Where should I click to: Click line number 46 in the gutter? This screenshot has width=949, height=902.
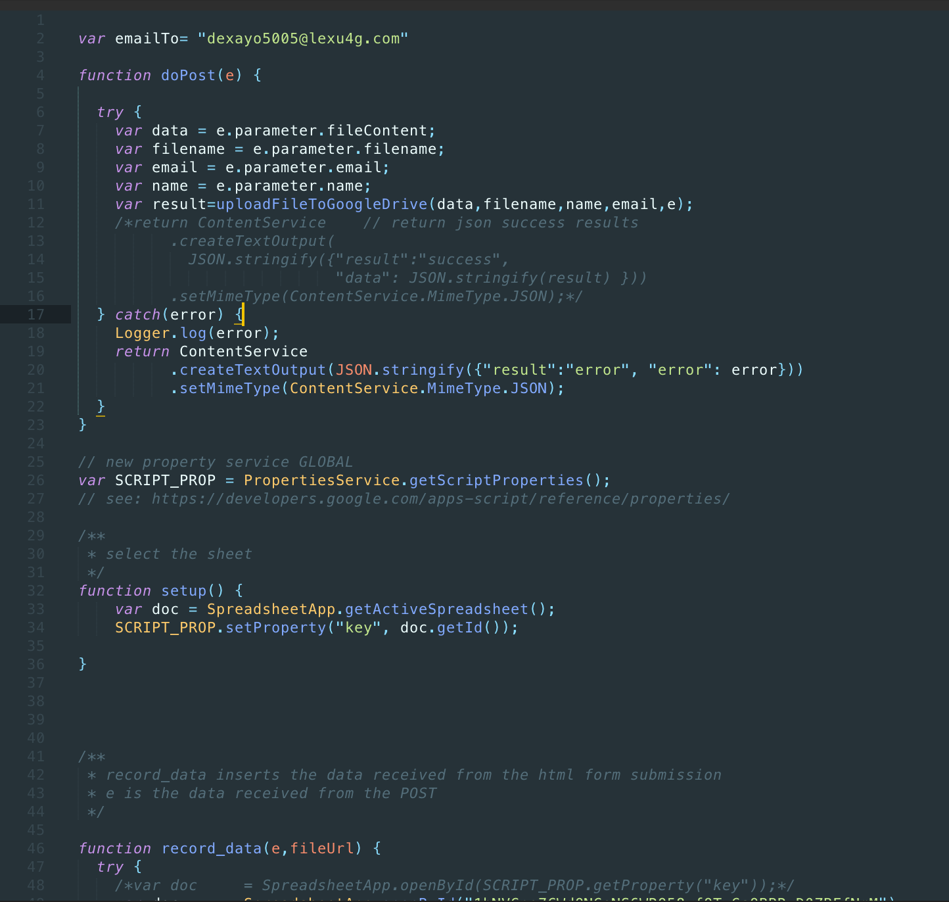click(x=35, y=849)
